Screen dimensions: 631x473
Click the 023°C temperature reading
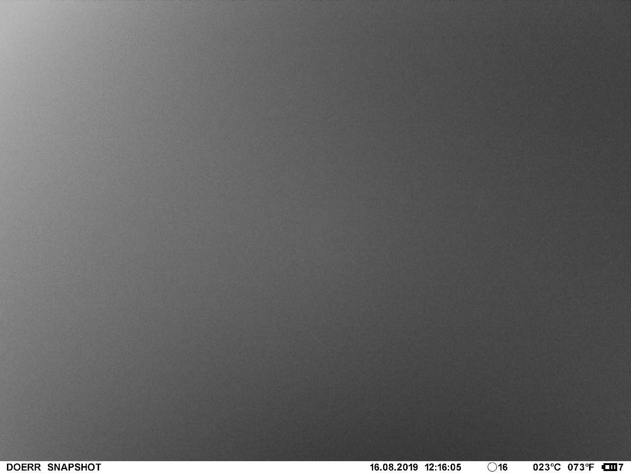coord(546,467)
